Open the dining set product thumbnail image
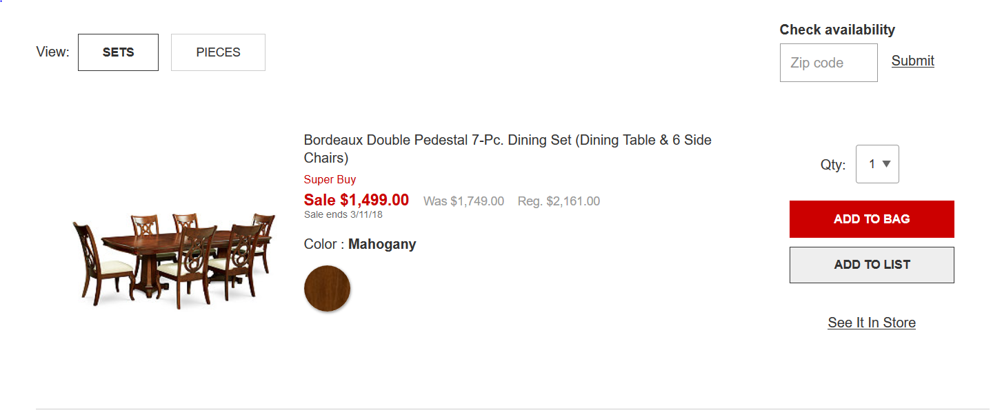The width and height of the screenshot is (1002, 417). tap(174, 260)
